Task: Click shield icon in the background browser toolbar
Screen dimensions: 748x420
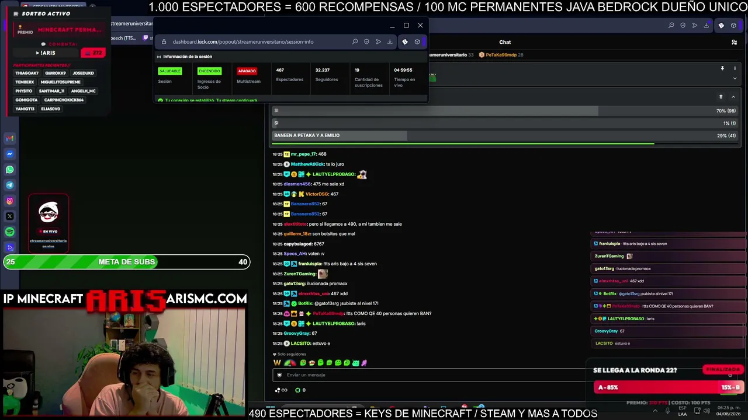Action: [683, 25]
